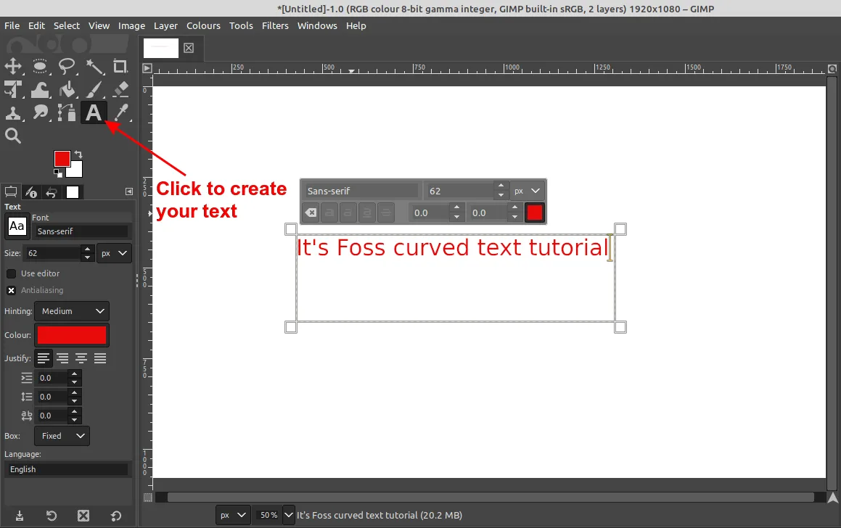Select the Zoom magnifier tool
Viewport: 841px width, 528px height.
click(x=13, y=136)
